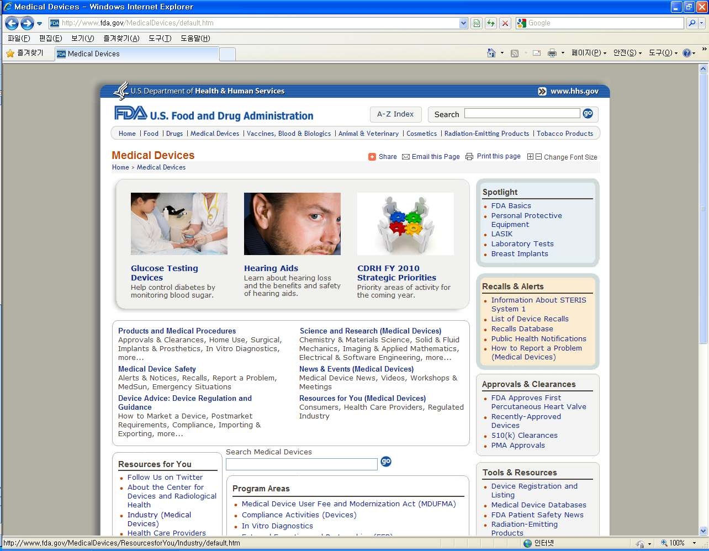Screen dimensions: 709x551
Task: Click the scrollbar down arrow
Action: (703, 531)
